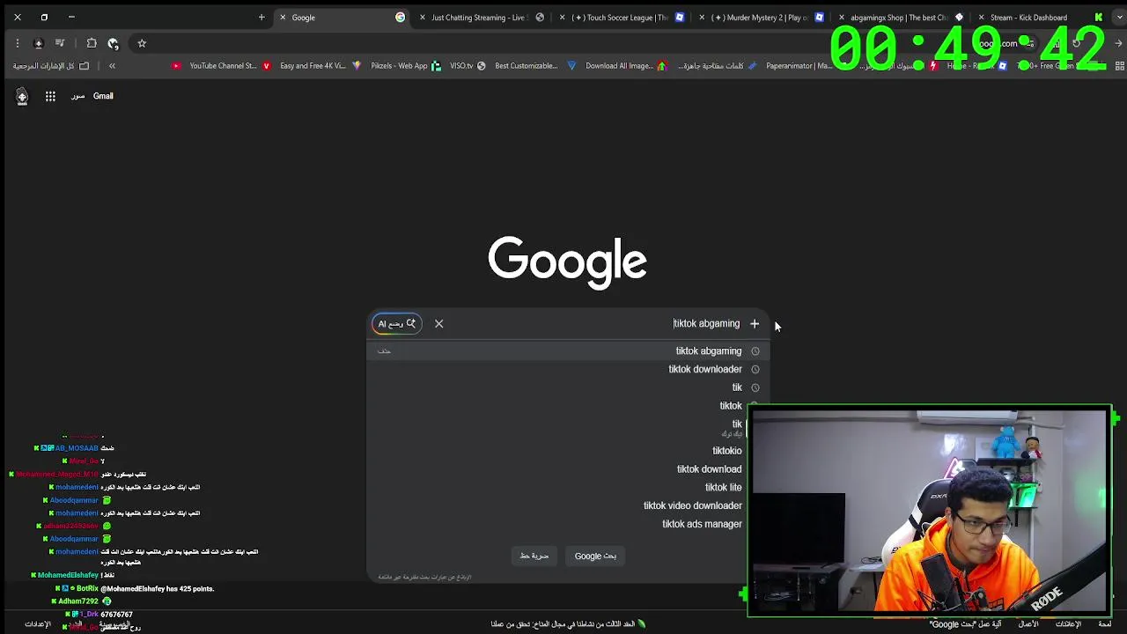Open the Chrome three-dot menu
The width and height of the screenshot is (1127, 634).
(17, 43)
